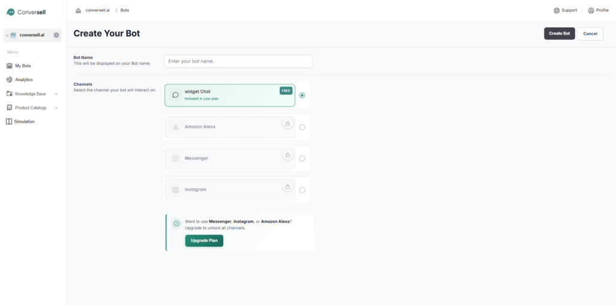Click the Support lifebuoy icon
Image resolution: width=616 pixels, height=305 pixels.
tap(556, 10)
